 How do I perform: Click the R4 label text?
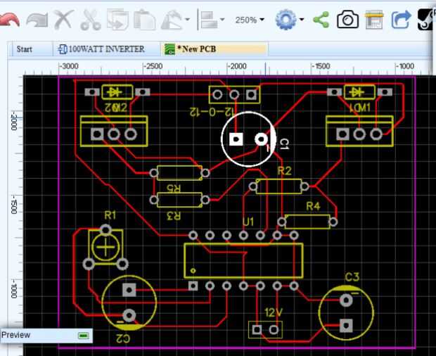coord(313,206)
